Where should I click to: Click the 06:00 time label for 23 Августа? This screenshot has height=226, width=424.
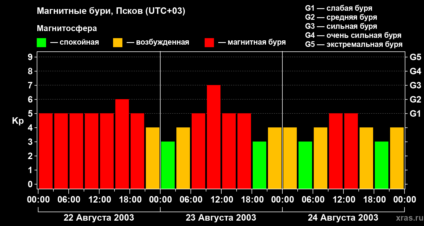191,199
